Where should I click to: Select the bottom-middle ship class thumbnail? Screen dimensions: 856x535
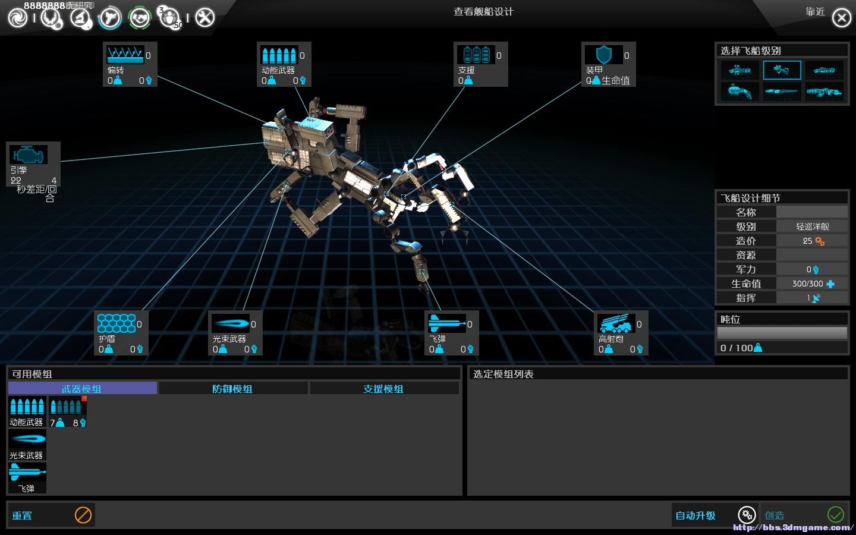(782, 92)
